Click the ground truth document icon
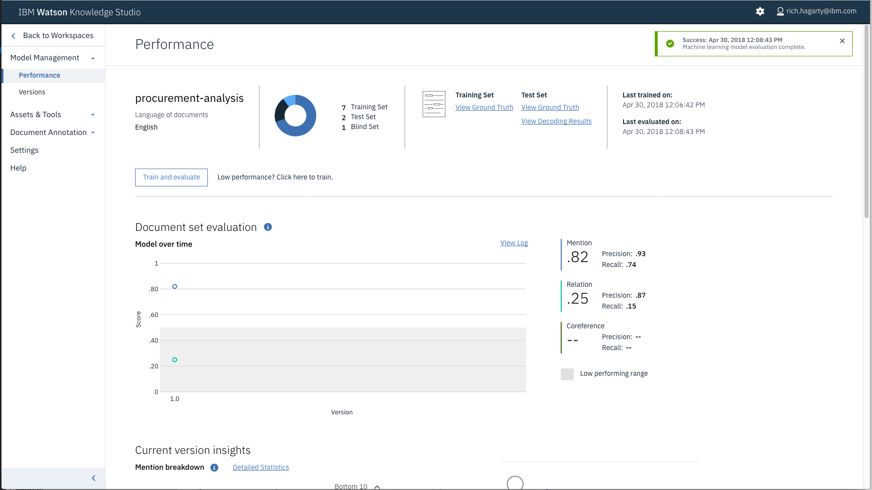Viewport: 872px width, 490px height. (434, 104)
